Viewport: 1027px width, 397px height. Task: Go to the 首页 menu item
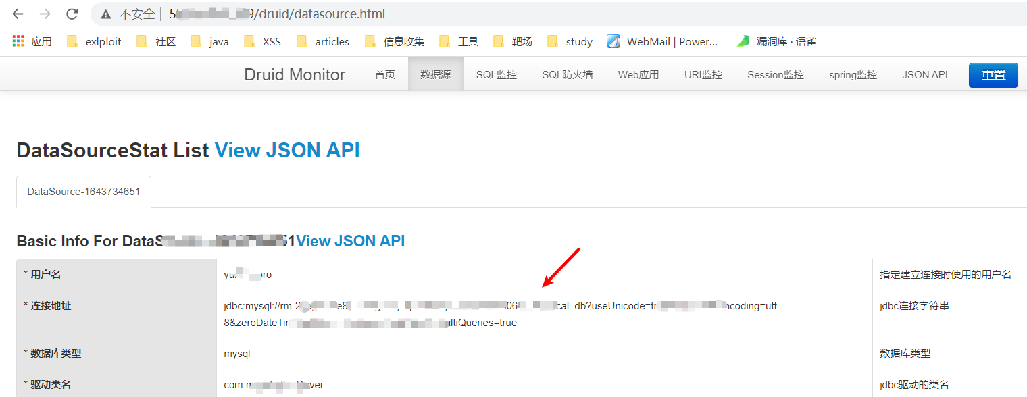(x=385, y=74)
